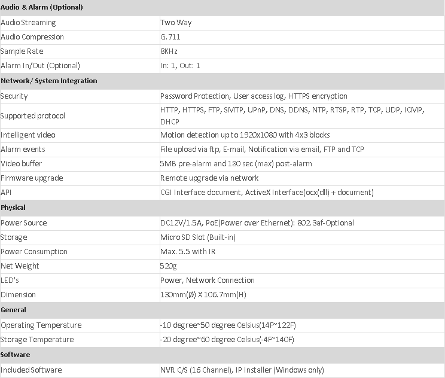Click the Remote upgrade via network text
This screenshot has width=445, height=378.
point(209,178)
